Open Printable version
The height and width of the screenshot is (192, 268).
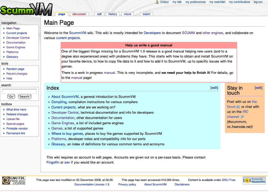coord(17,129)
